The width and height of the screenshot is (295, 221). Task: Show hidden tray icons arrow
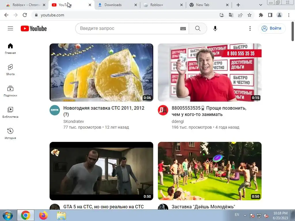point(245,215)
